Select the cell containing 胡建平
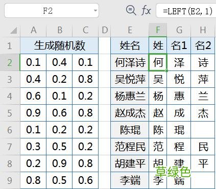The width and height of the screenshot is (216, 189). [x=130, y=163]
